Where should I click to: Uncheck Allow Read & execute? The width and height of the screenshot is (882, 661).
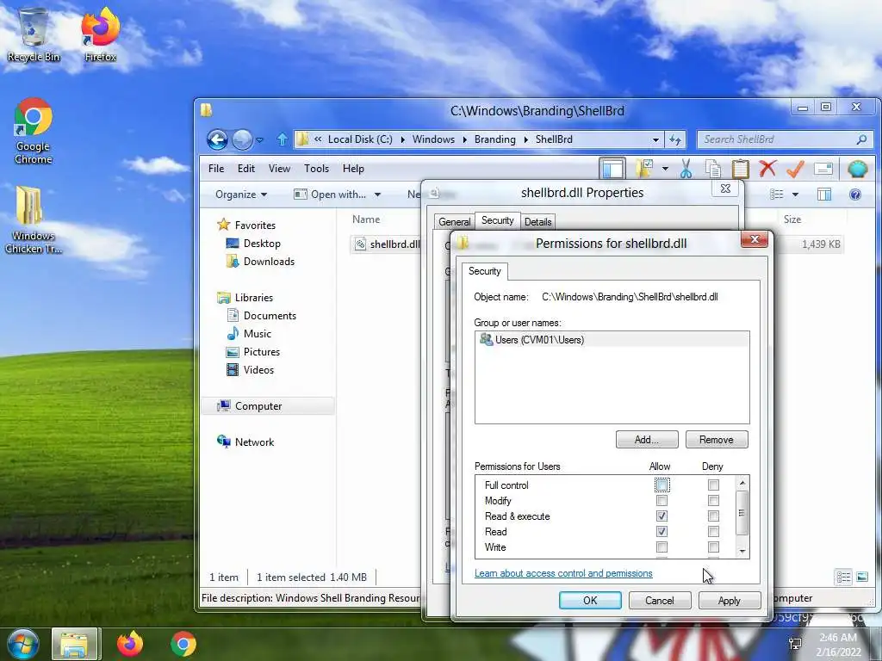point(661,516)
